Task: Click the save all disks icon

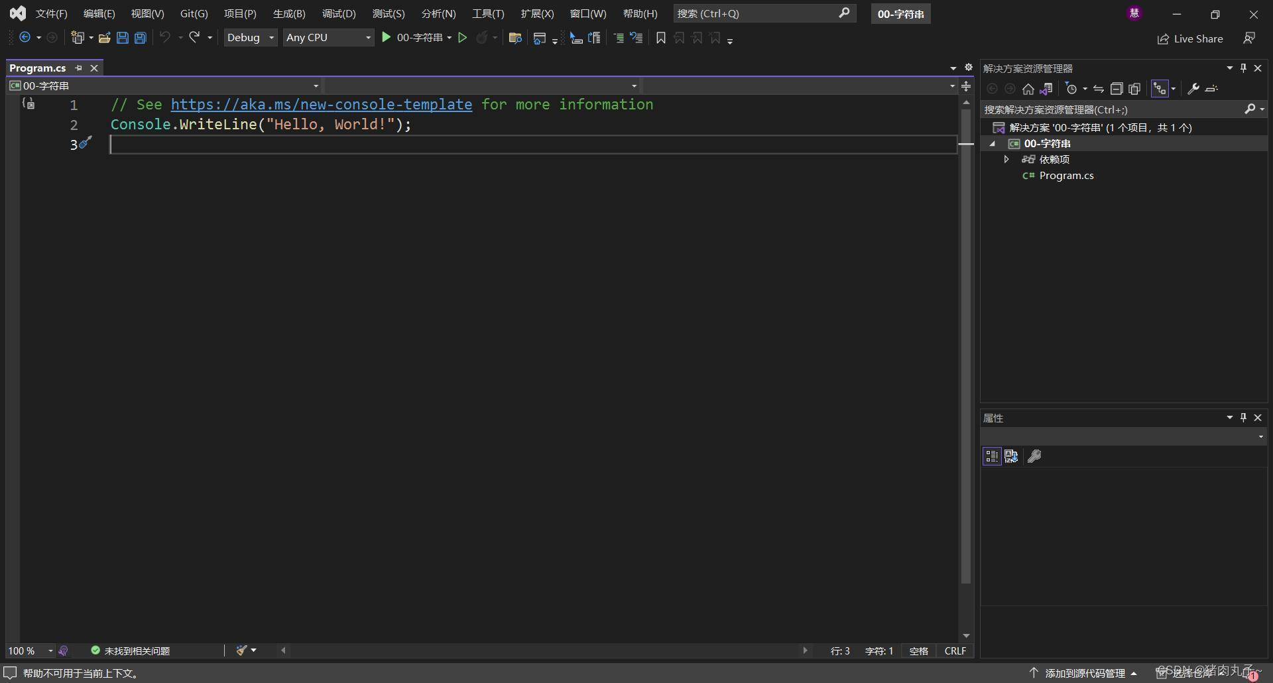Action: (140, 38)
